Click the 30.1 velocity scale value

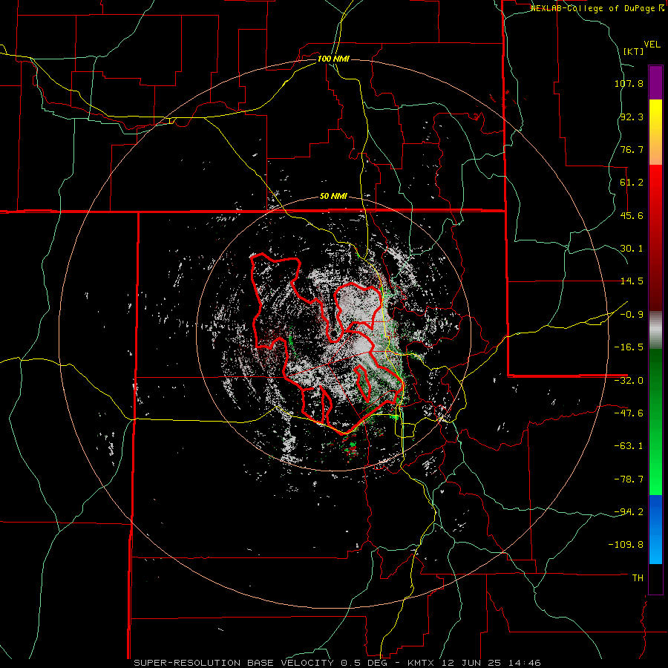(632, 249)
